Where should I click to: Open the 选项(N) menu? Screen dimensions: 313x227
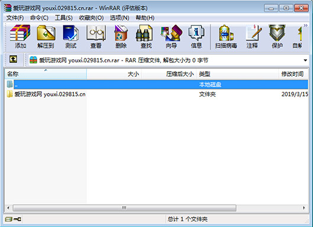click(120, 18)
